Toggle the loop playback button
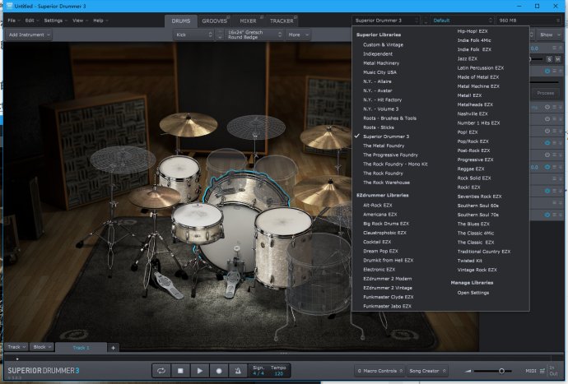Screen dimensions: 568x384 point(161,371)
